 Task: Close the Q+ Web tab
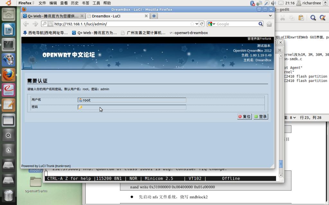pos(82,16)
